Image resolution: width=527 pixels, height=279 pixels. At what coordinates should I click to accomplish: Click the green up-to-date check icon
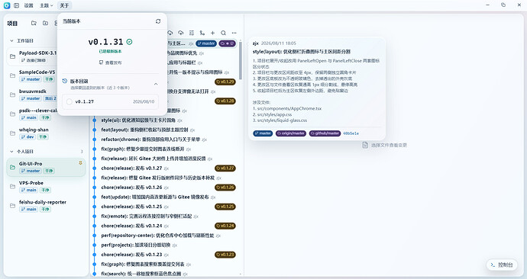129,42
